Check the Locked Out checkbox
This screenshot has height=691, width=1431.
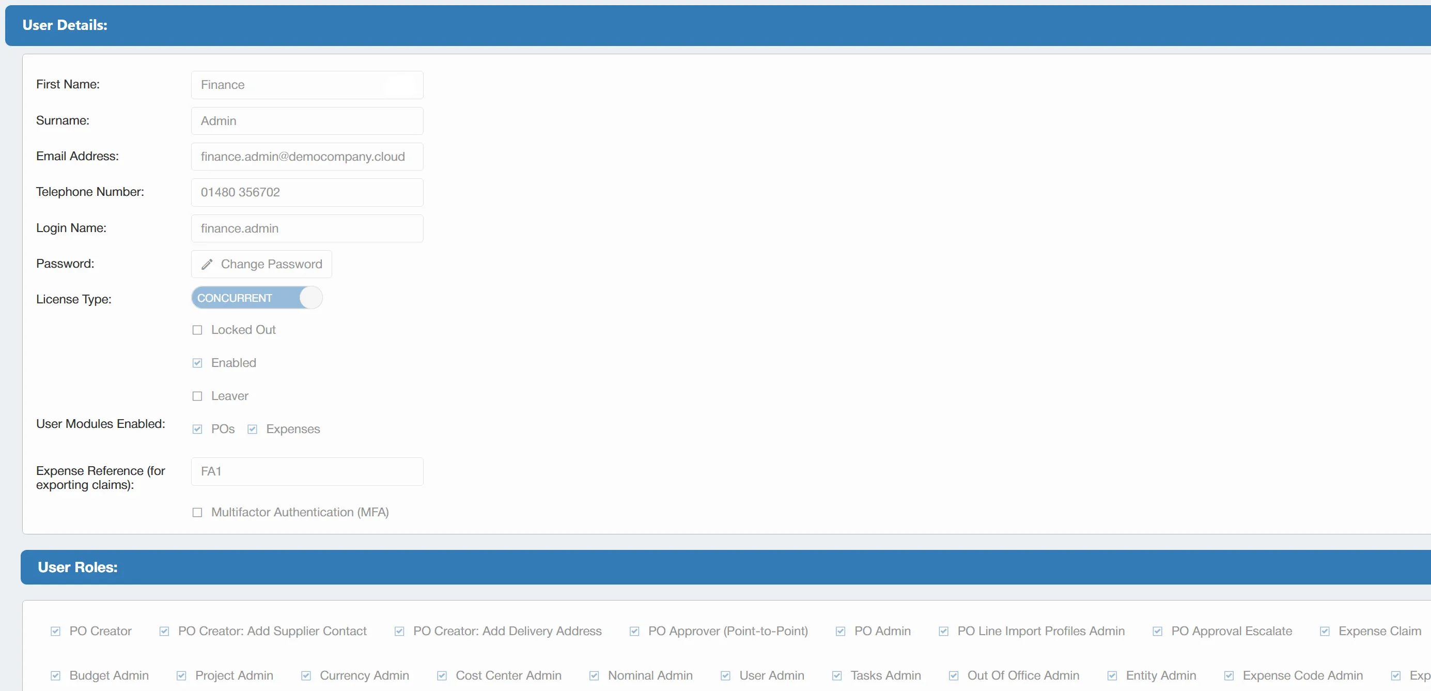(x=197, y=330)
